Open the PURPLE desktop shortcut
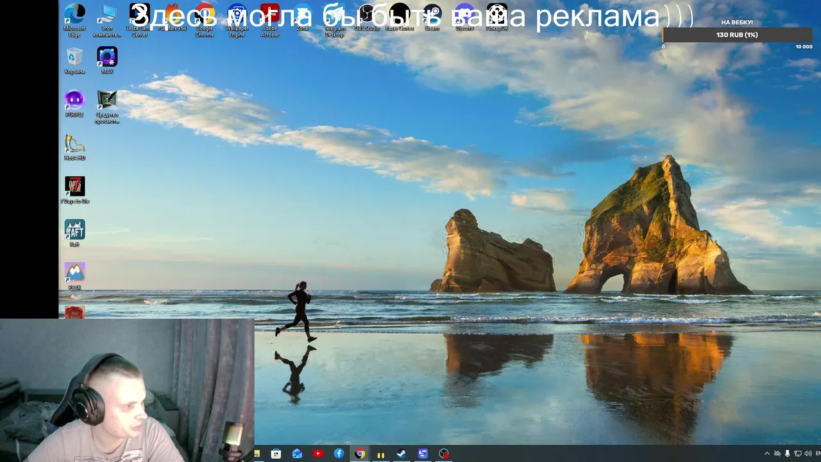821x462 pixels. click(74, 104)
